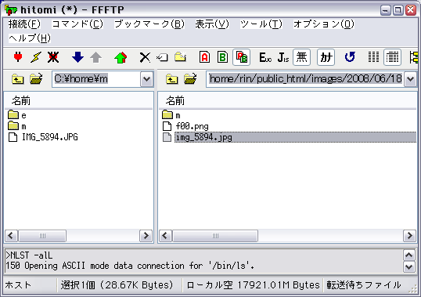The height and width of the screenshot is (297, 421).
Task: Click the remote path field public_html/images
Action: [x=305, y=79]
